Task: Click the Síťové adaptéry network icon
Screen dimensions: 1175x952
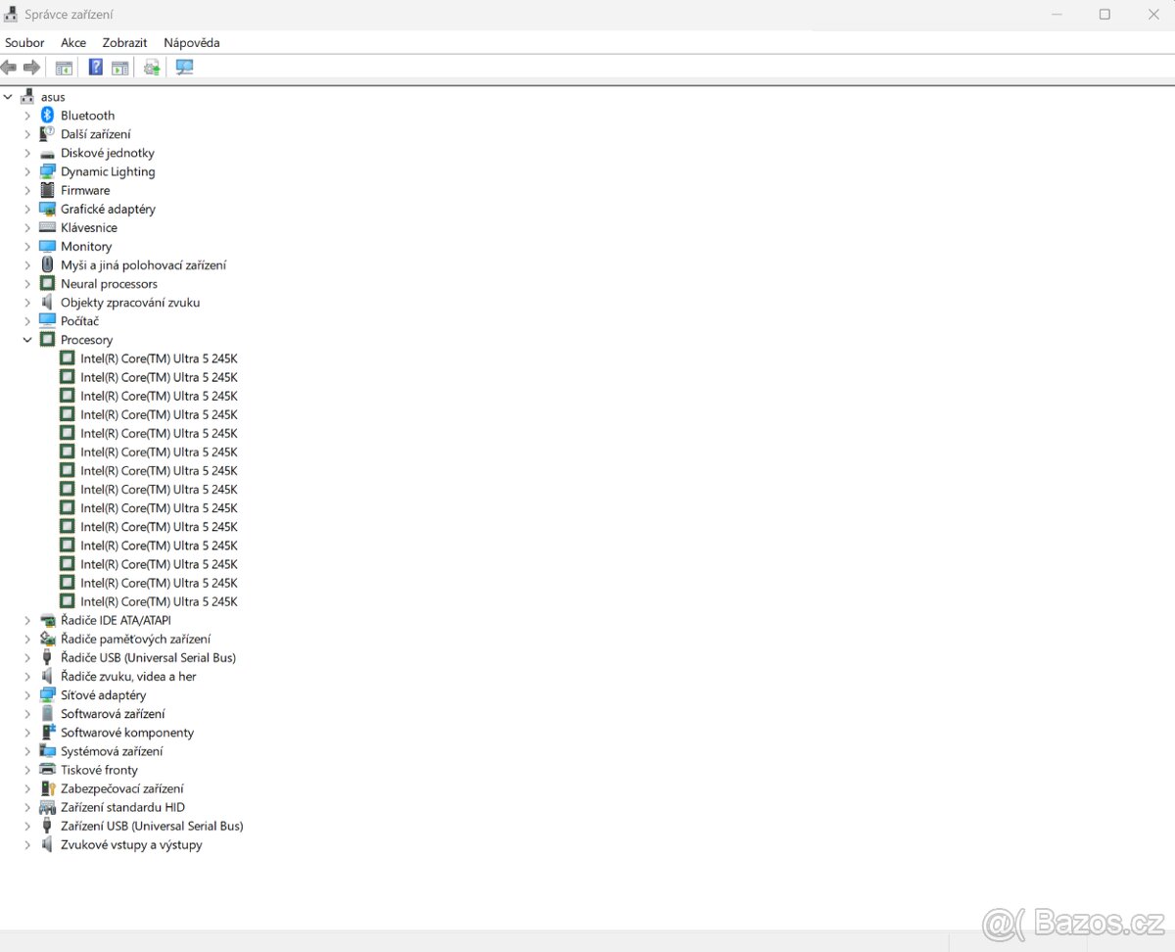Action: pyautogui.click(x=47, y=695)
